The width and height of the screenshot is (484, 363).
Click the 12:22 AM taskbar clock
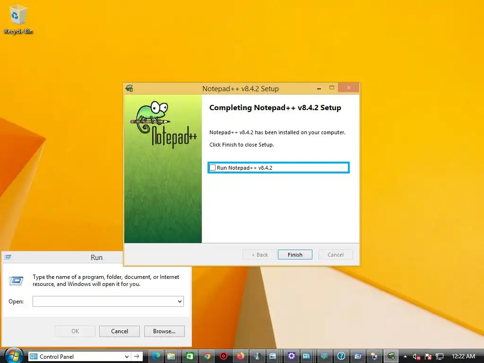463,356
